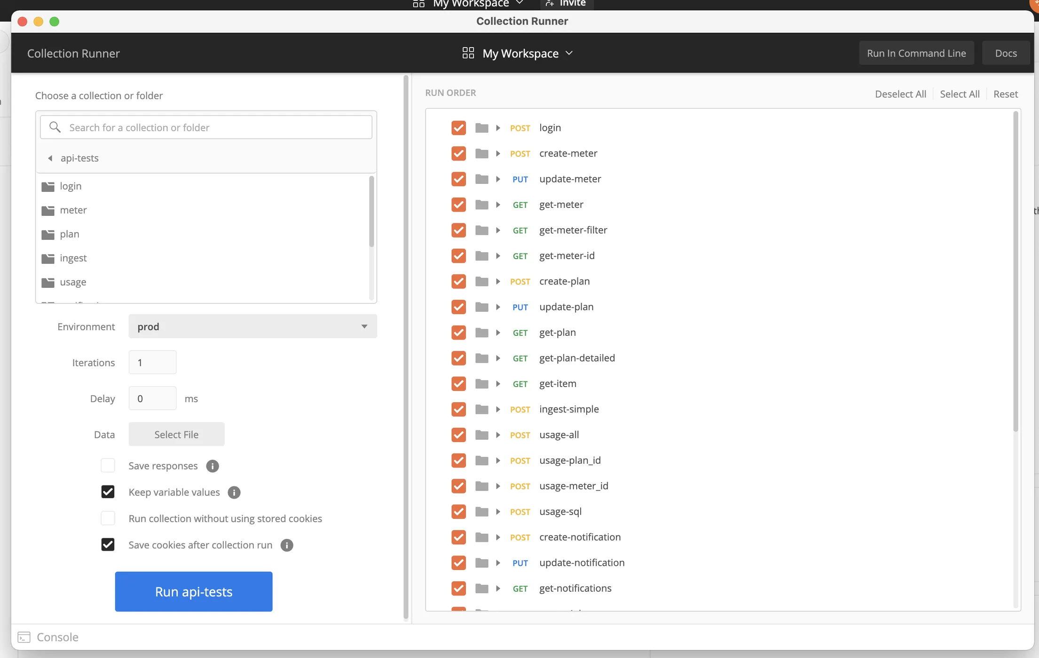This screenshot has width=1039, height=658.
Task: Run the collection with Run api-tests
Action: click(194, 592)
